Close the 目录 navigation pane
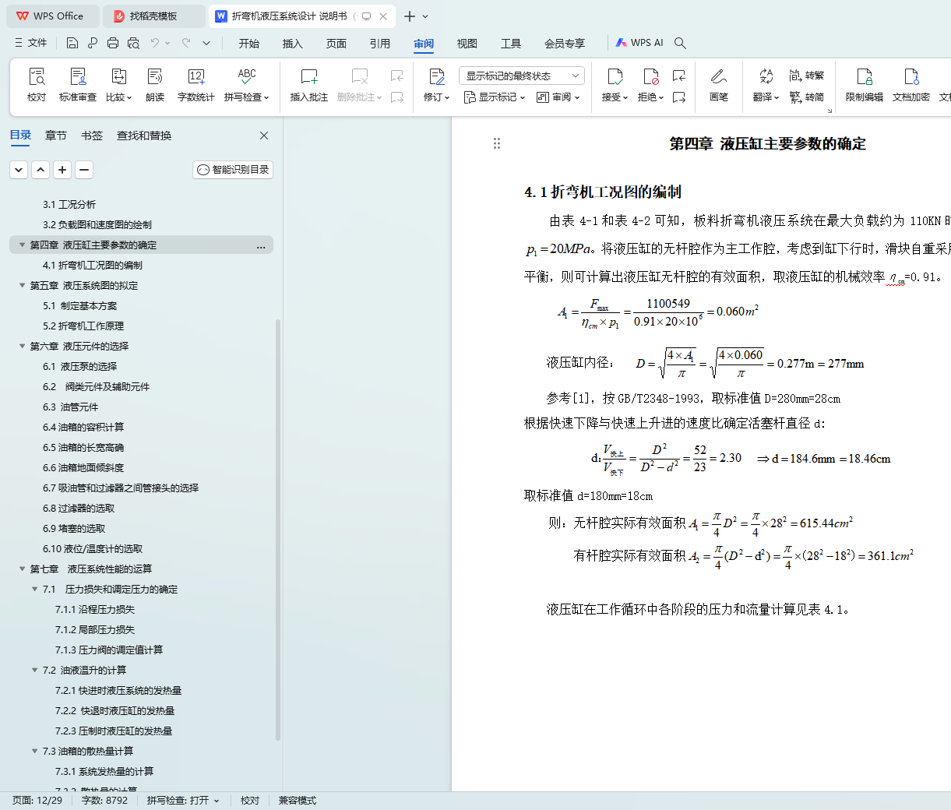951x810 pixels. [x=264, y=136]
